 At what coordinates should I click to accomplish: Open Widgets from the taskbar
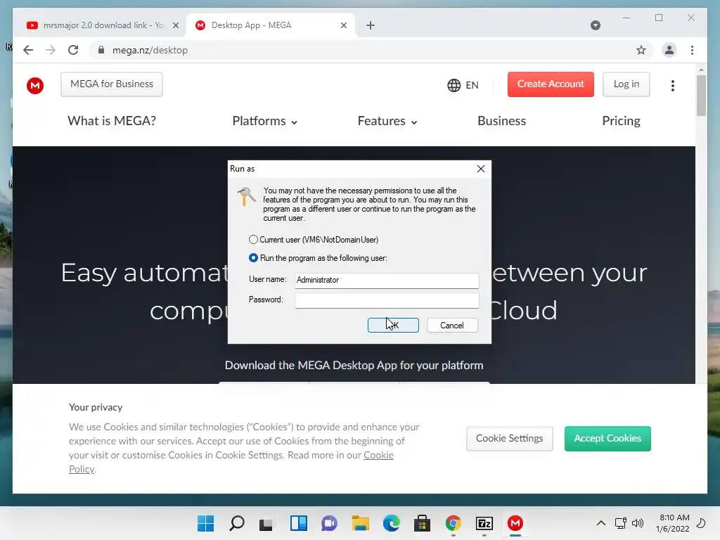click(x=298, y=523)
